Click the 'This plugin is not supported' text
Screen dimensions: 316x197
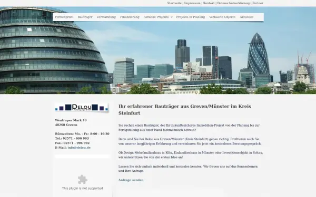pos(83,189)
